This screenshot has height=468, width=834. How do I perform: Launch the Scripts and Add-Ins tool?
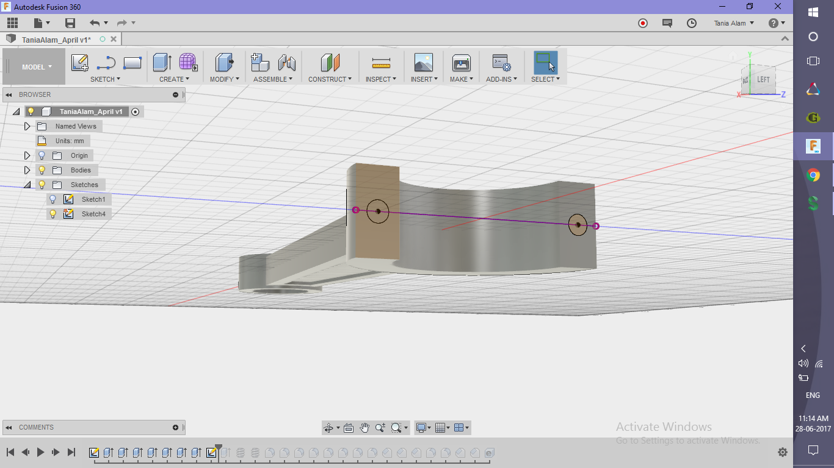(x=501, y=63)
